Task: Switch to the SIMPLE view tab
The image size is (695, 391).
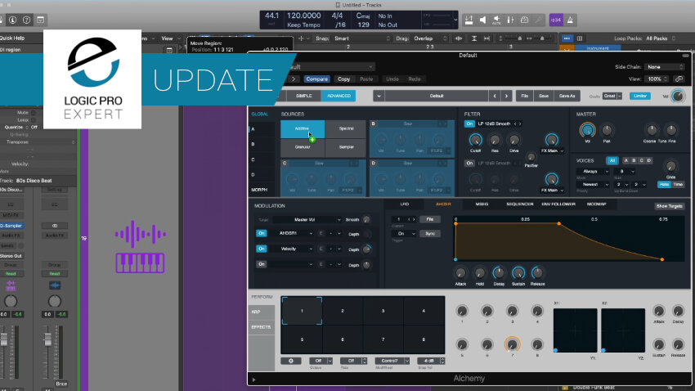Action: tap(303, 96)
